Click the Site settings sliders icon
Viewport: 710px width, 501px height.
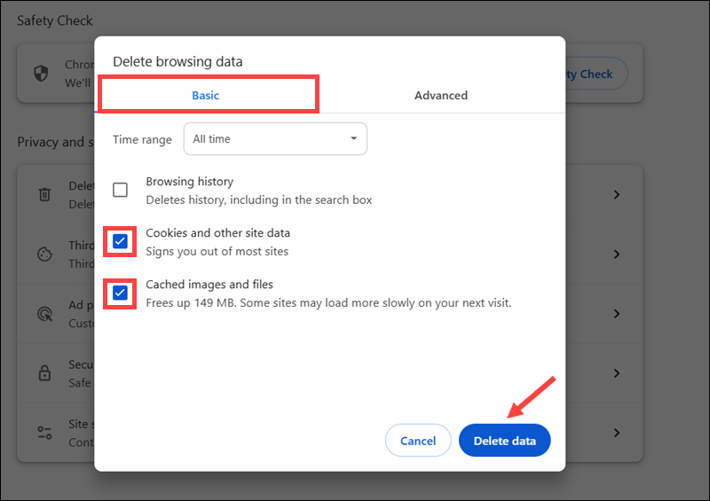pyautogui.click(x=44, y=433)
